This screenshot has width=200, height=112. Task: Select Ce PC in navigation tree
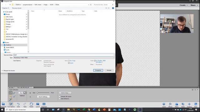[7, 50]
